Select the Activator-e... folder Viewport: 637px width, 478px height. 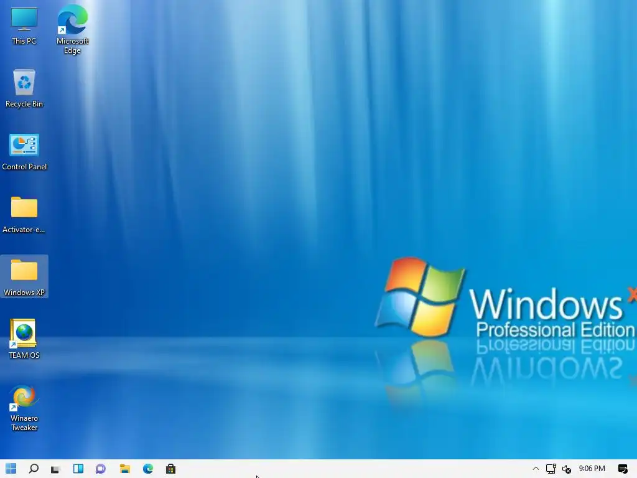(24, 214)
